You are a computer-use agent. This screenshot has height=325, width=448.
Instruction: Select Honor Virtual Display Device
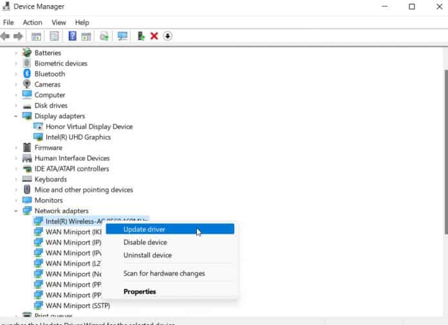coord(89,127)
